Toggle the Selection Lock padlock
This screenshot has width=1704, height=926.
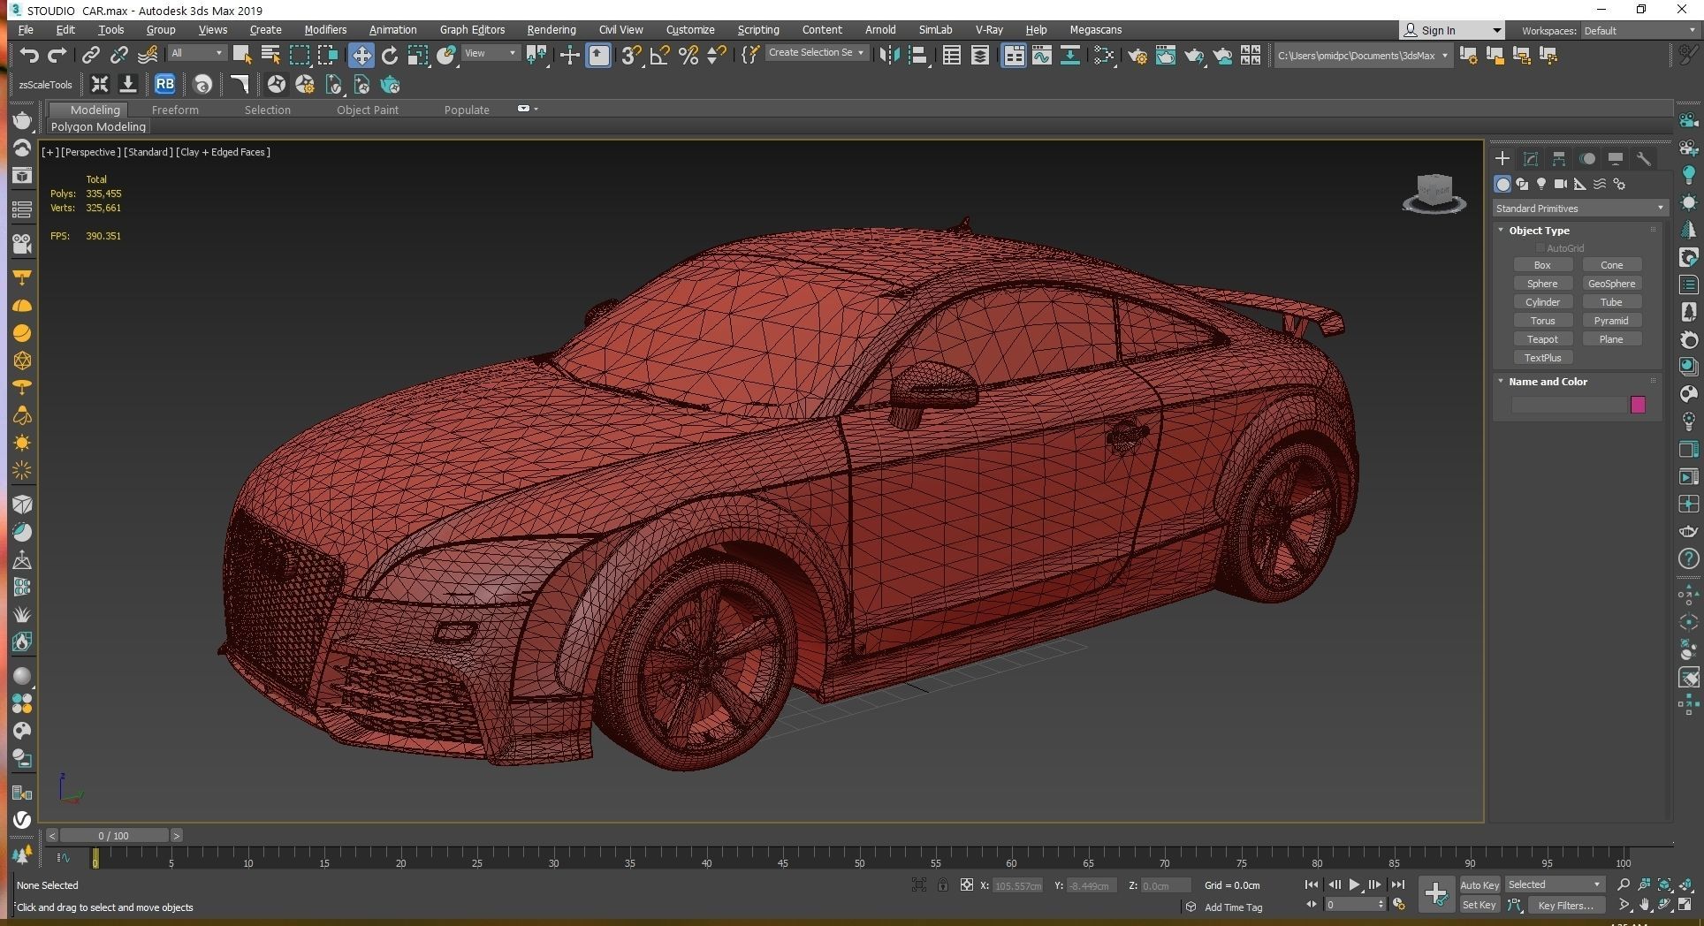943,884
